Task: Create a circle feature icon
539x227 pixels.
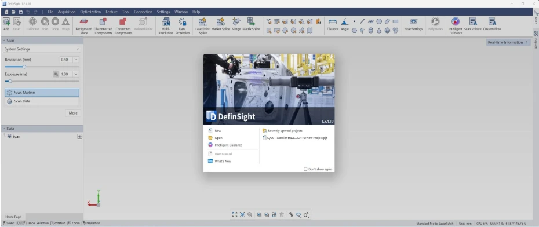Action: 379,21
